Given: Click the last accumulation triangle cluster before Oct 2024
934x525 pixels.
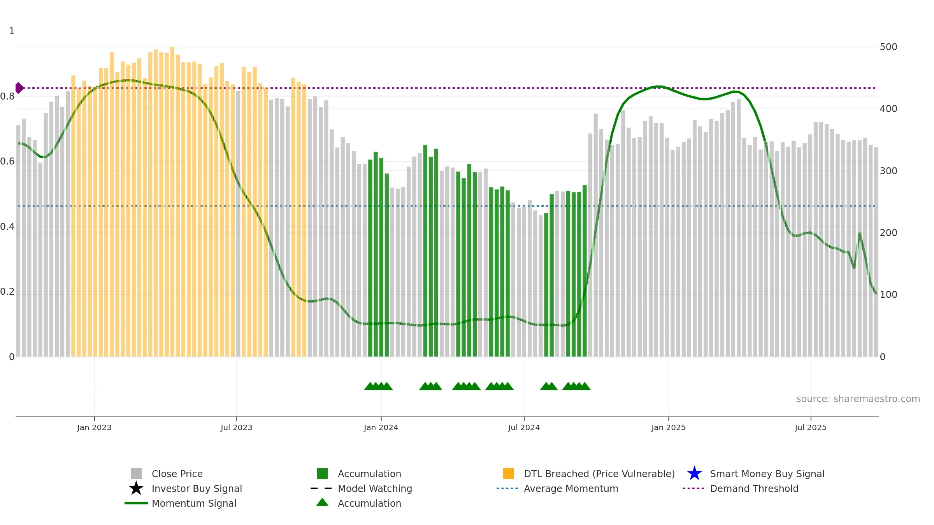Looking at the screenshot, I should click(576, 386).
